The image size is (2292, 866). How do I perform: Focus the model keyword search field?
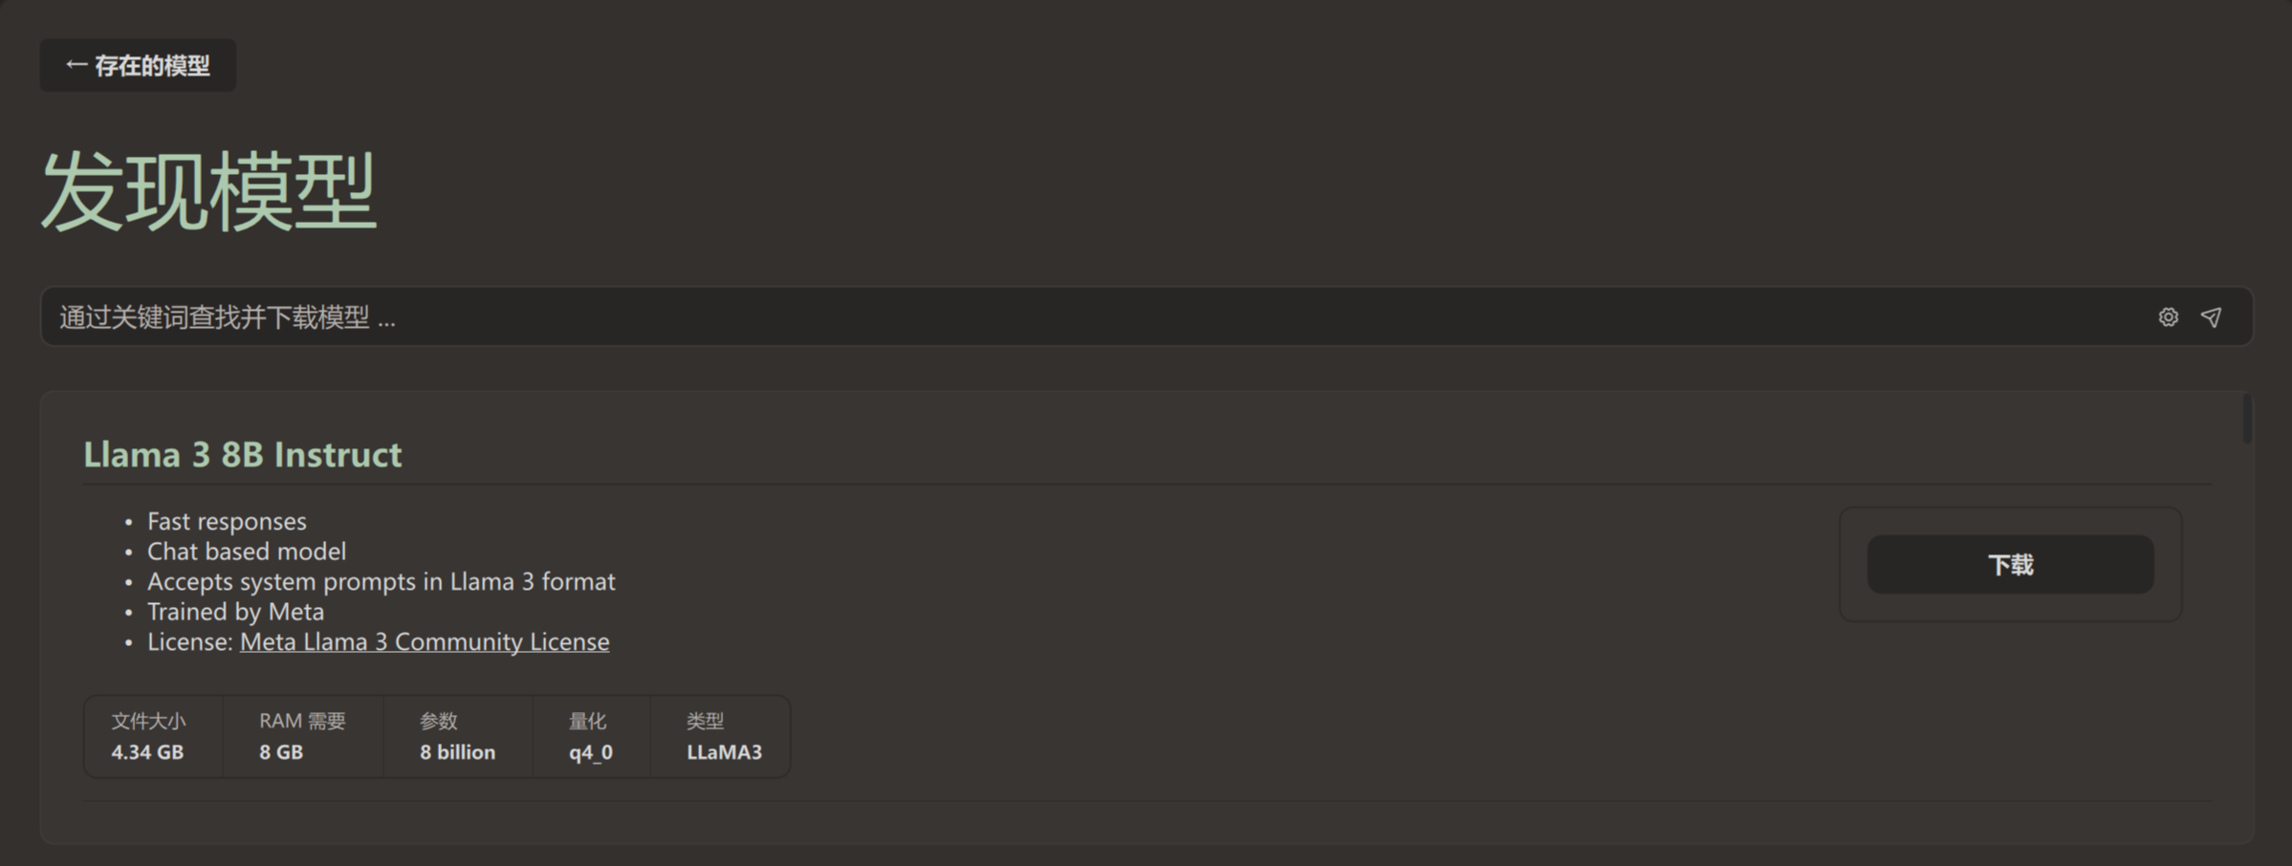point(1052,317)
